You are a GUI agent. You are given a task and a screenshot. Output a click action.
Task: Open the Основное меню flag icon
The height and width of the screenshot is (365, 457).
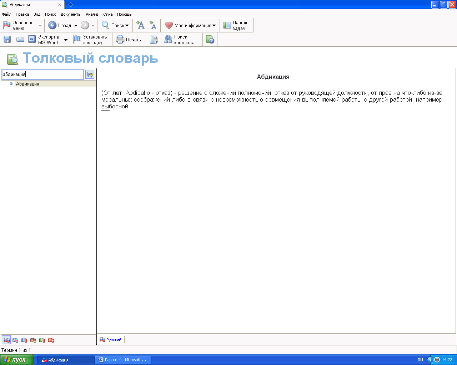pyautogui.click(x=7, y=25)
